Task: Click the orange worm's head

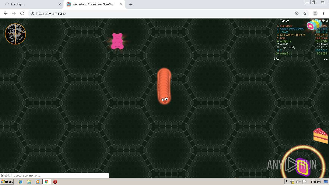Action: (x=164, y=99)
